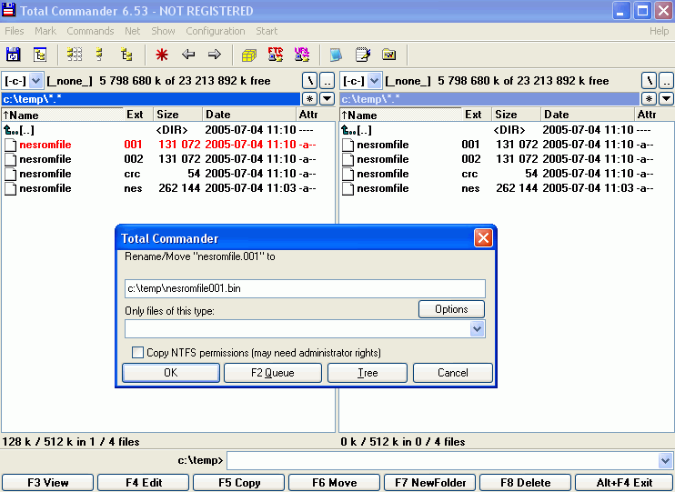This screenshot has width=675, height=492.
Task: Click the blue notepad toolbar icon
Action: (x=336, y=55)
